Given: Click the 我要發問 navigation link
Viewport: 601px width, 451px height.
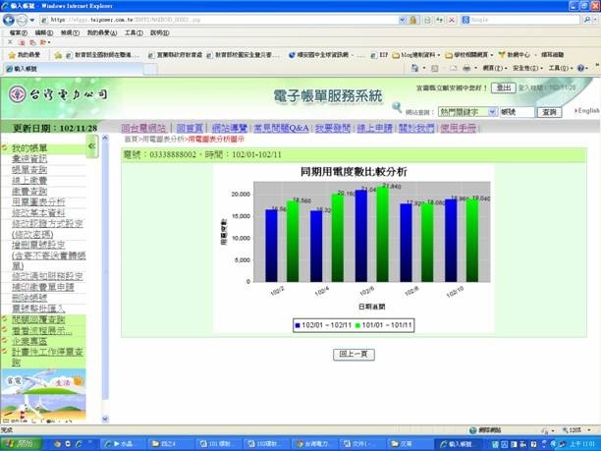Looking at the screenshot, I should click(333, 128).
